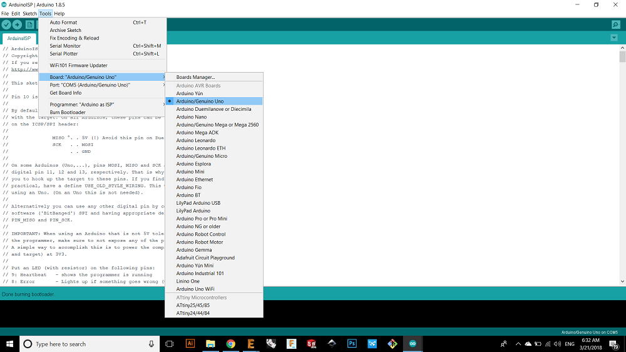The width and height of the screenshot is (626, 352).
Task: Open Photoshop from the taskbar
Action: click(x=352, y=344)
